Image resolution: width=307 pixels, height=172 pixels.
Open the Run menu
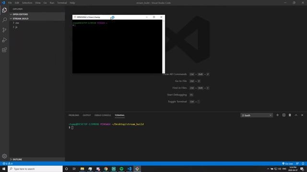pos(52,3)
